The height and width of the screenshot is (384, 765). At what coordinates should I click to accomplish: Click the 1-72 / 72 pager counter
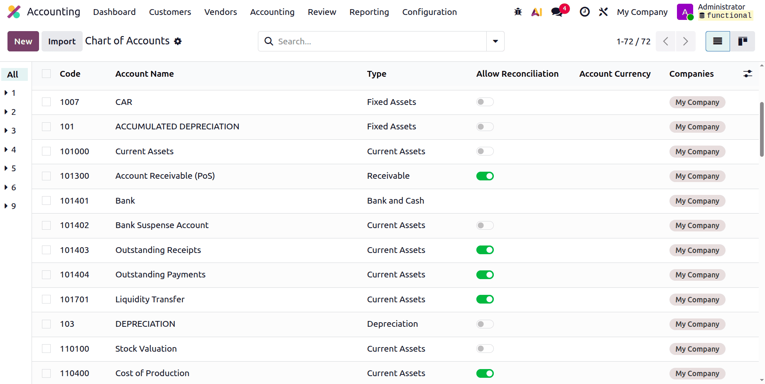click(633, 41)
